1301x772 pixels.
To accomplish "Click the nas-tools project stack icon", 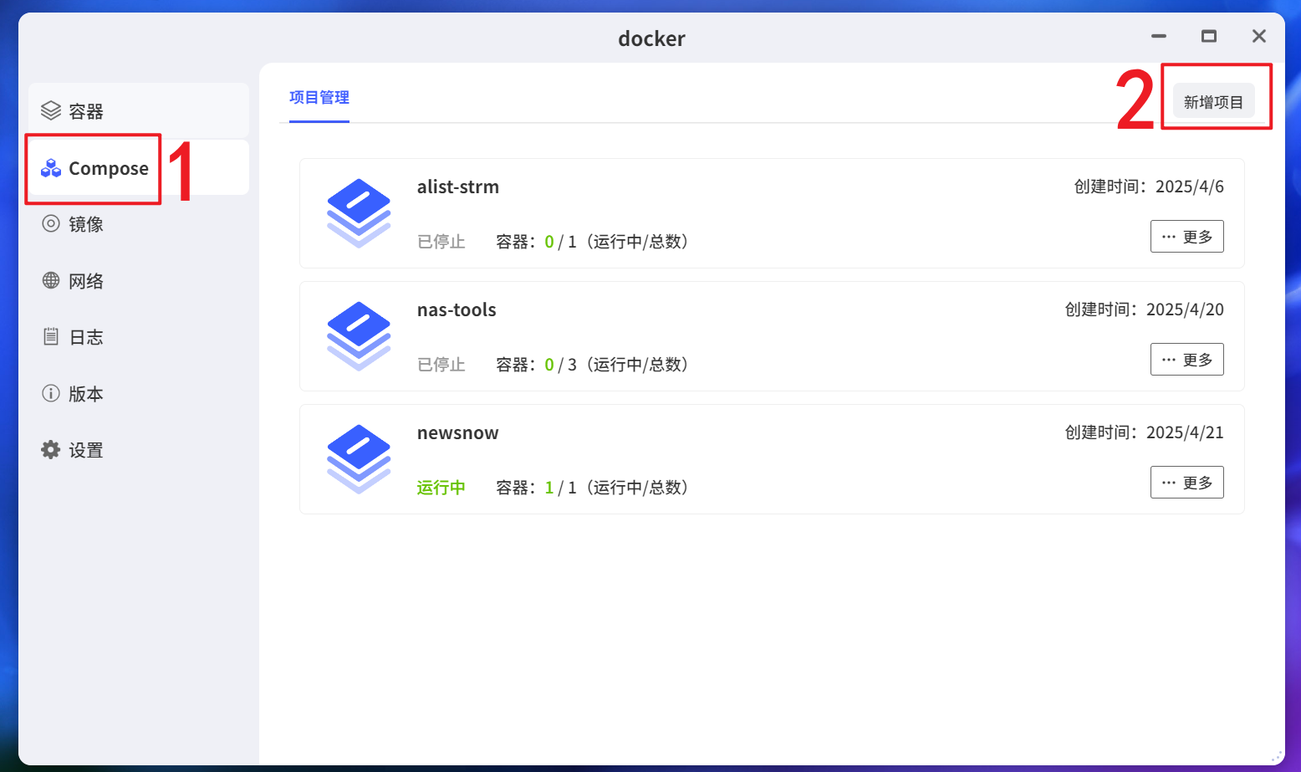I will pyautogui.click(x=359, y=336).
